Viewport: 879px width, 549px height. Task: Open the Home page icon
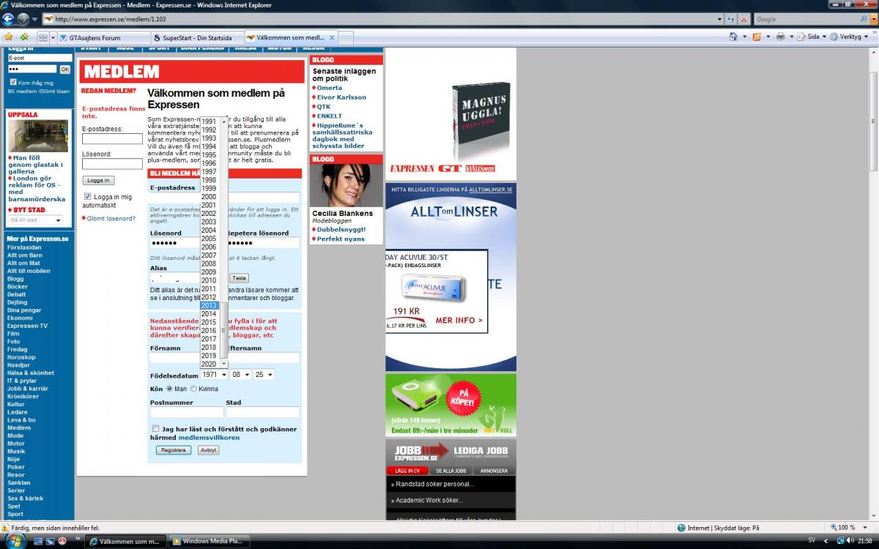tap(733, 37)
